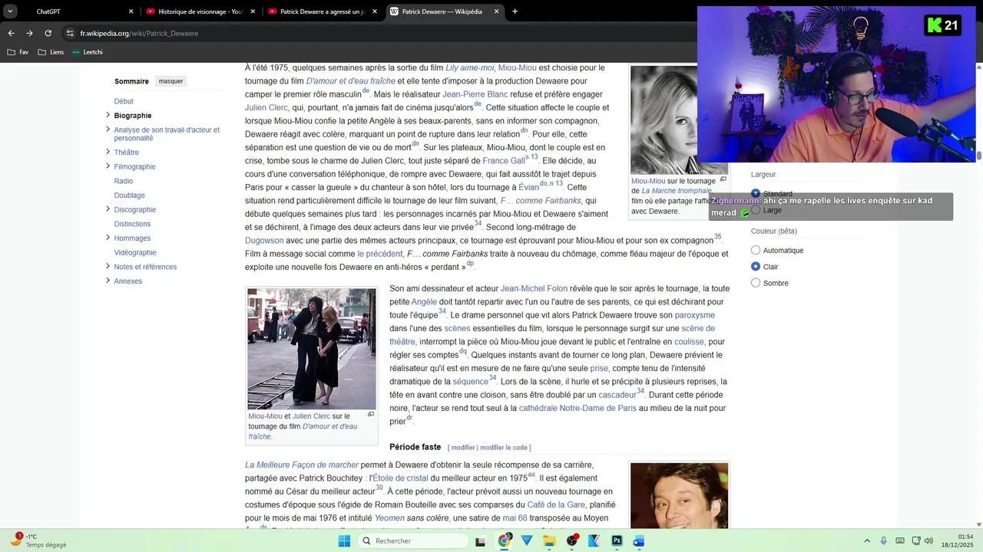Image resolution: width=983 pixels, height=552 pixels.
Task: Open Photoshop from the taskbar
Action: coord(617,540)
